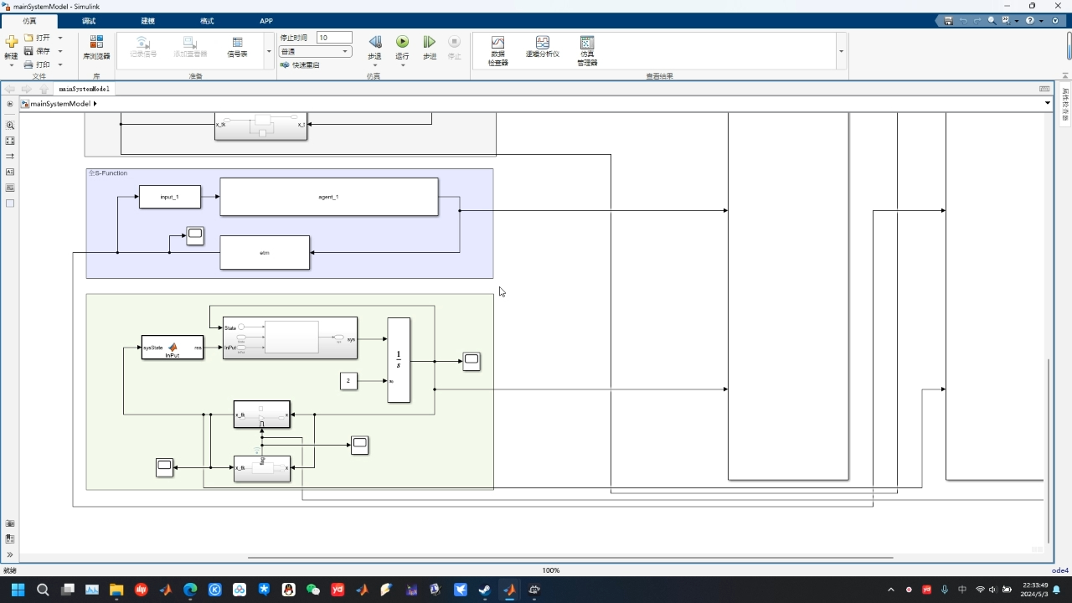Open the 打开 dropdown arrow

pyautogui.click(x=60, y=38)
